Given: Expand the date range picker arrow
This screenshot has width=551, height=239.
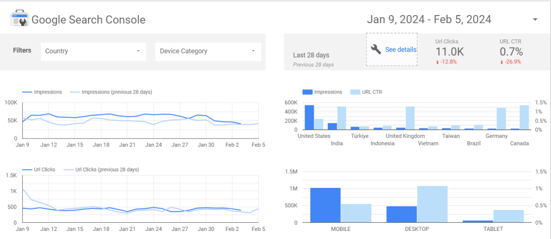Looking at the screenshot, I should 535,19.
